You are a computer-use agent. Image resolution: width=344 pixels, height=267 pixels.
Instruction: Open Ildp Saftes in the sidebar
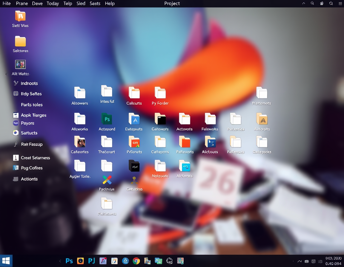coord(31,94)
